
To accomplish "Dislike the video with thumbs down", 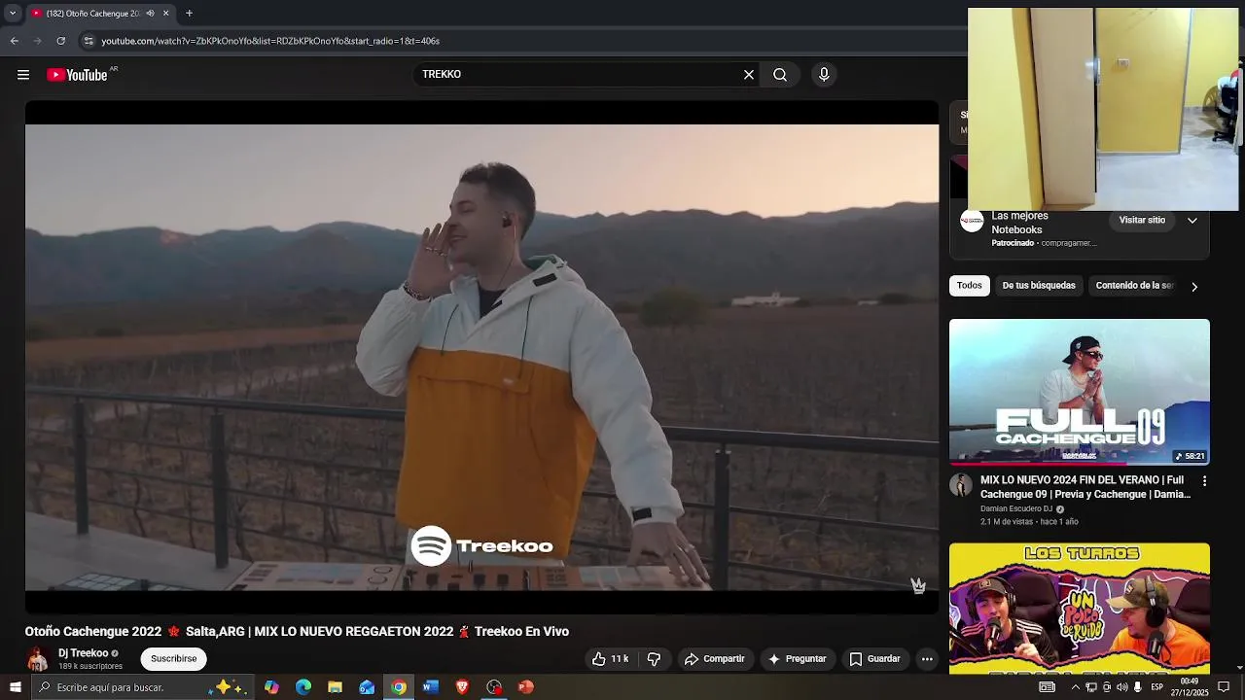I will point(654,659).
